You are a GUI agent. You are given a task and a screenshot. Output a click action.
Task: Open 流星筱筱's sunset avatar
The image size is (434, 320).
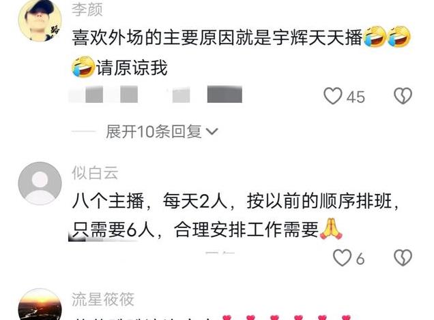[x=40, y=304]
